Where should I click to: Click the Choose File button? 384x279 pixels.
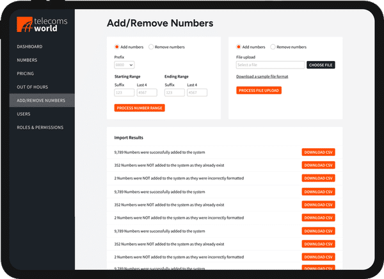[321, 65]
